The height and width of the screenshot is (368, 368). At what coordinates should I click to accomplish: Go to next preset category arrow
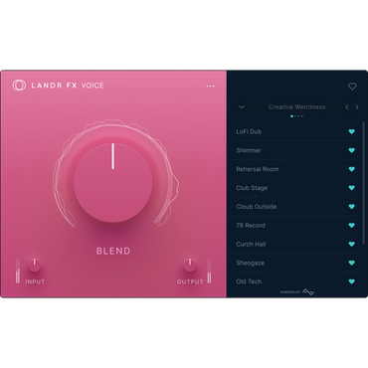[x=357, y=107]
